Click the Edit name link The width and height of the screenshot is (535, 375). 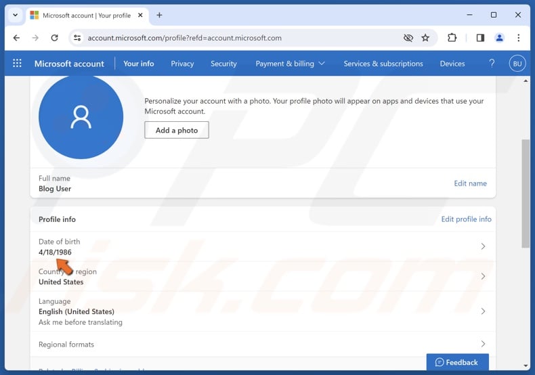(x=470, y=183)
